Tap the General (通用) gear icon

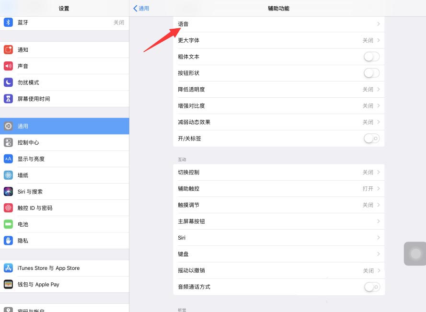tap(8, 126)
